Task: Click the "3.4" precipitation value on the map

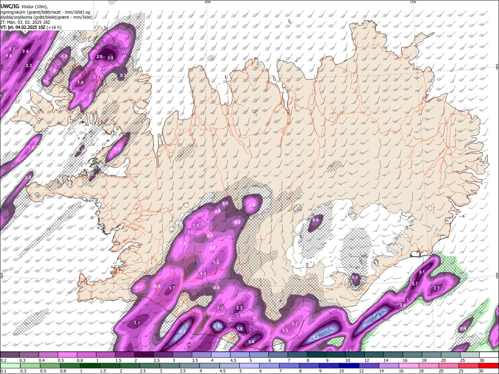Action: (x=251, y=342)
